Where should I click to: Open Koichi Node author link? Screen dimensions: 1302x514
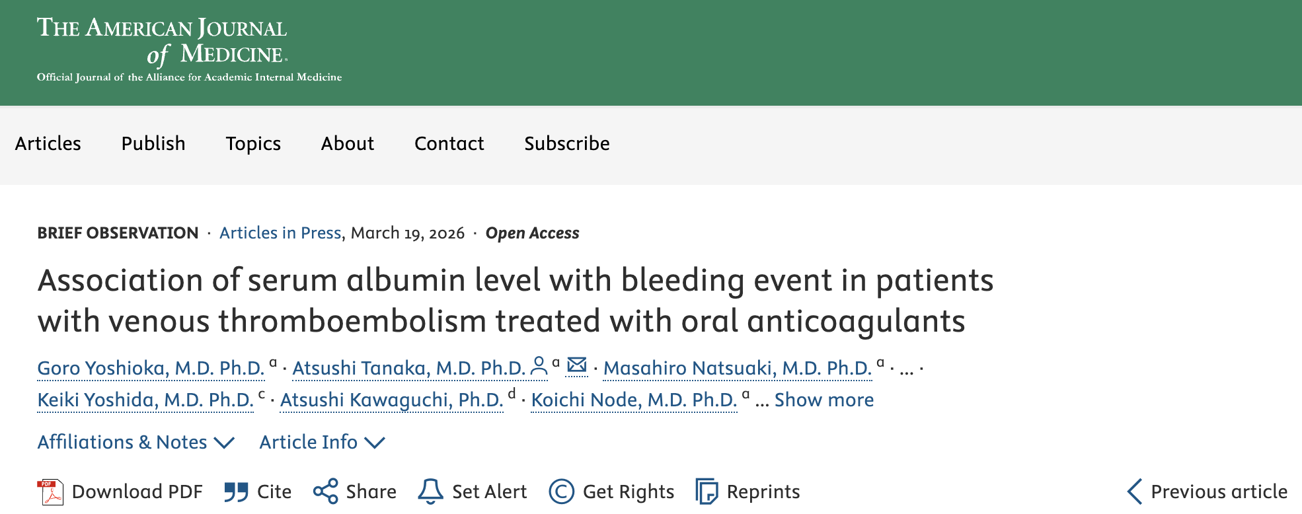pos(634,400)
